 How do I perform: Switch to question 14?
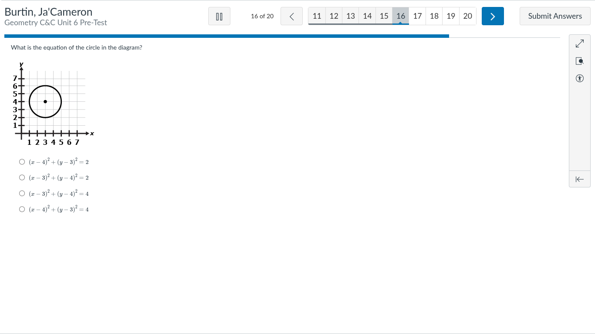(367, 16)
